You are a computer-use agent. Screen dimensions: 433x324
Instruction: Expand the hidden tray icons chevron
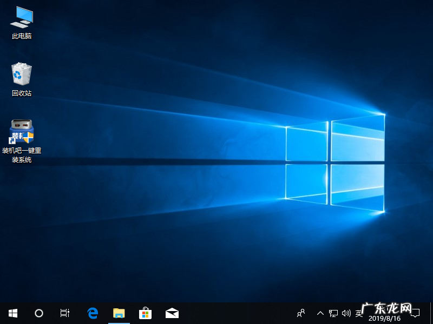(320, 313)
